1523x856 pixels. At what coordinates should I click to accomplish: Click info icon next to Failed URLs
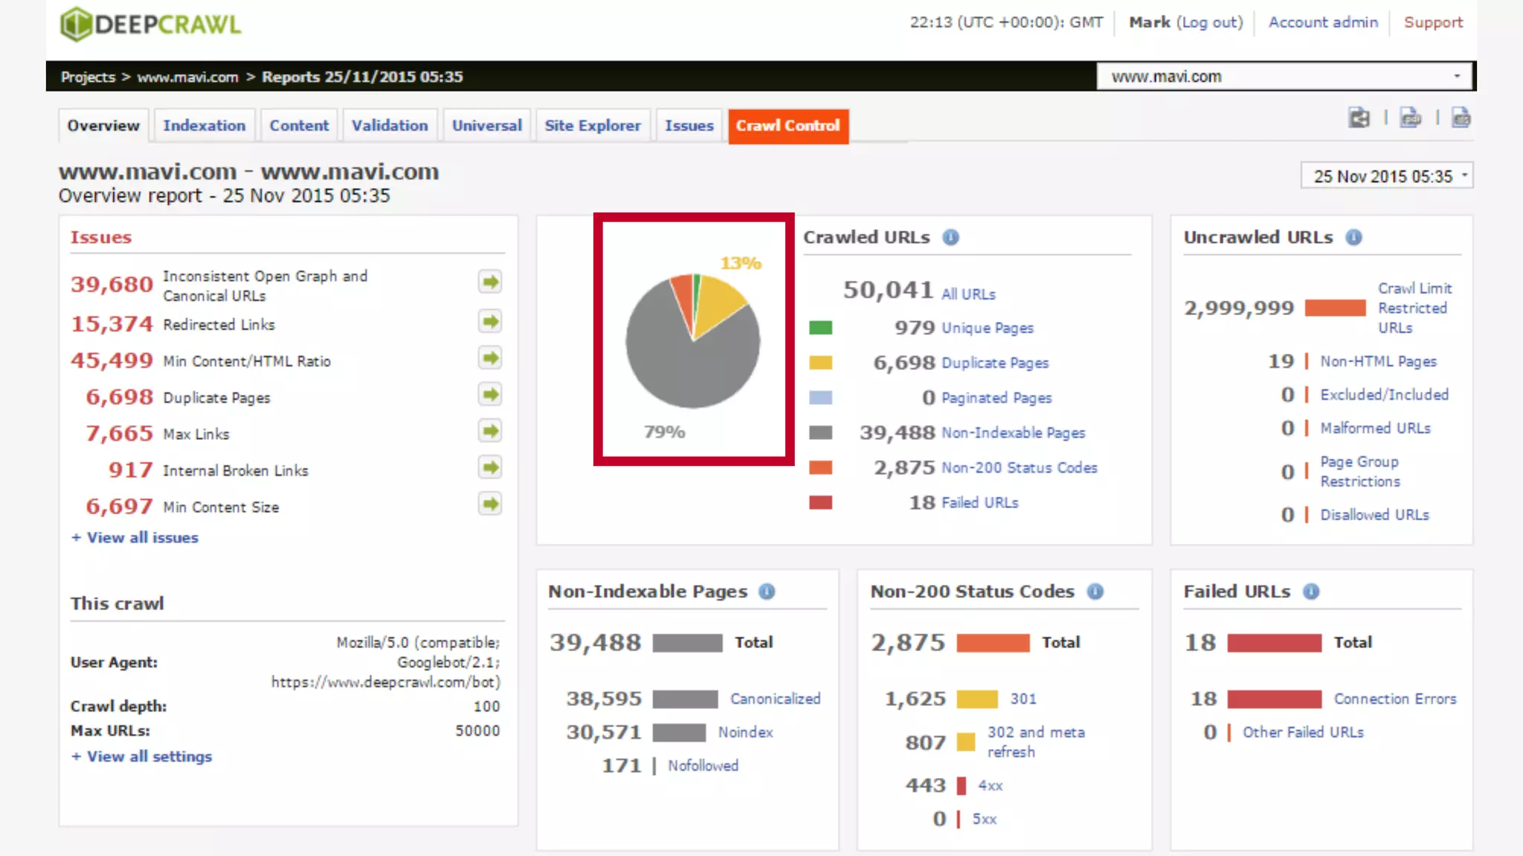[x=1311, y=591]
